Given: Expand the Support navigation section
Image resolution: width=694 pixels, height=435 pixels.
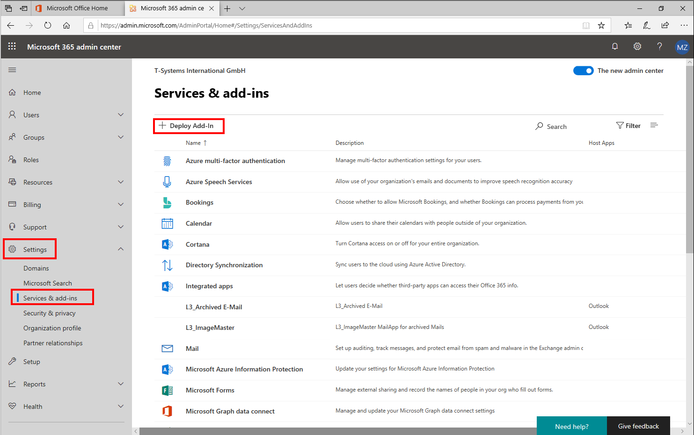Looking at the screenshot, I should point(121,227).
